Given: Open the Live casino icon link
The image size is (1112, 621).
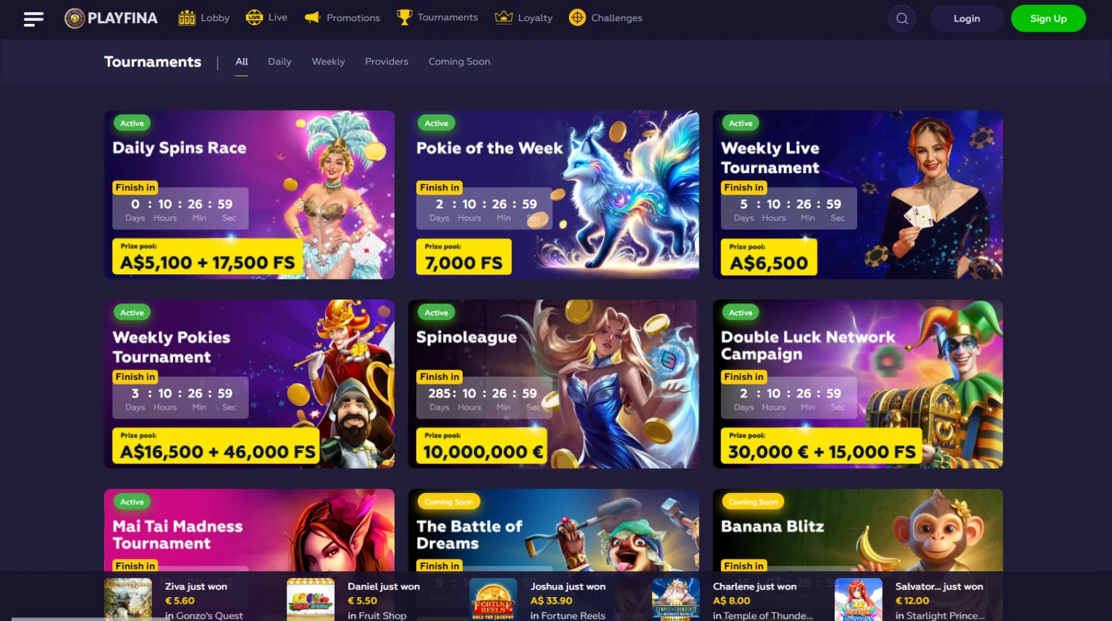Looking at the screenshot, I should coord(254,17).
